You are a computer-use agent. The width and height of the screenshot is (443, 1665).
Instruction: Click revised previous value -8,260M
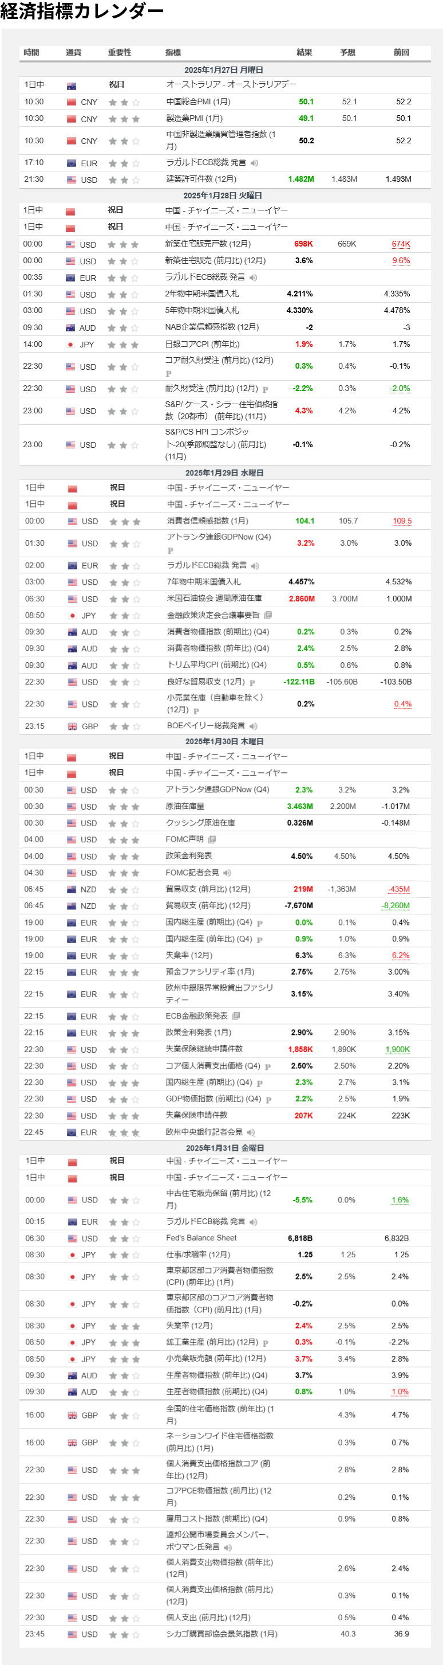[395, 905]
